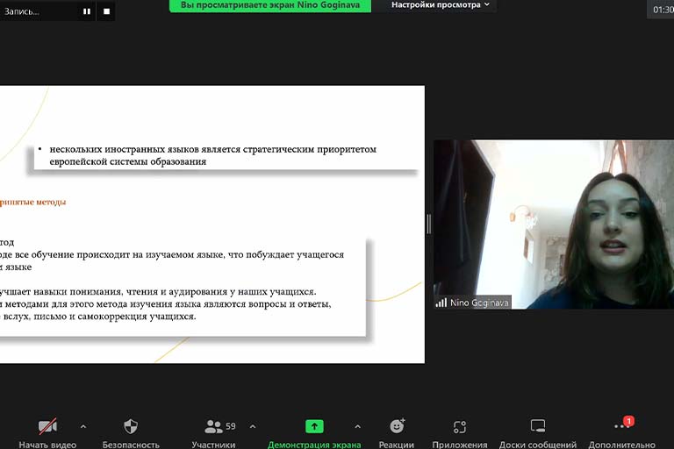Stop the recording
Screen dimensions: 674x449
click(107, 11)
